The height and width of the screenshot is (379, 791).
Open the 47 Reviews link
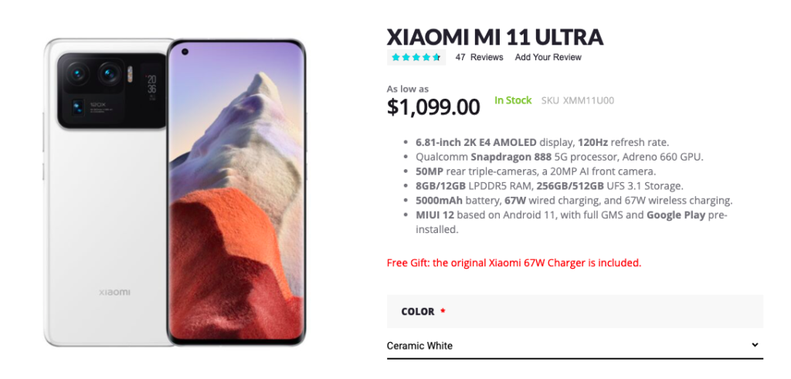(479, 57)
